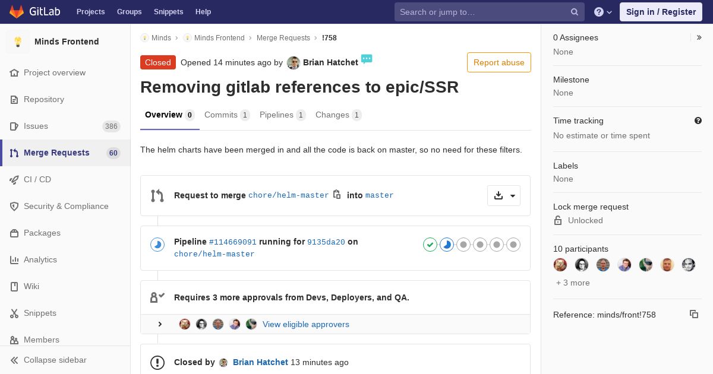This screenshot has width=713, height=374.
Task: Open Groups in top navigation
Action: pos(129,12)
